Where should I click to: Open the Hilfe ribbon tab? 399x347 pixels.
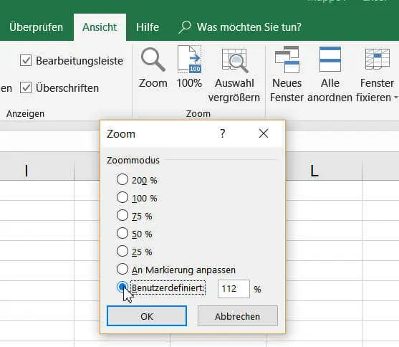click(x=148, y=27)
